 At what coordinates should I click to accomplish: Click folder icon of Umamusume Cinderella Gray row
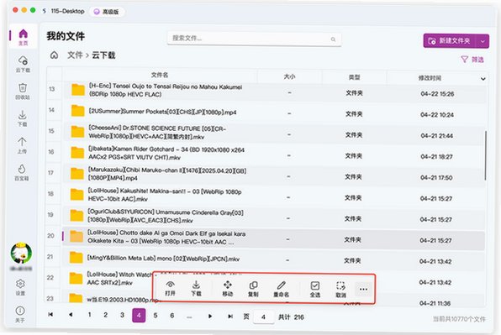(76, 215)
